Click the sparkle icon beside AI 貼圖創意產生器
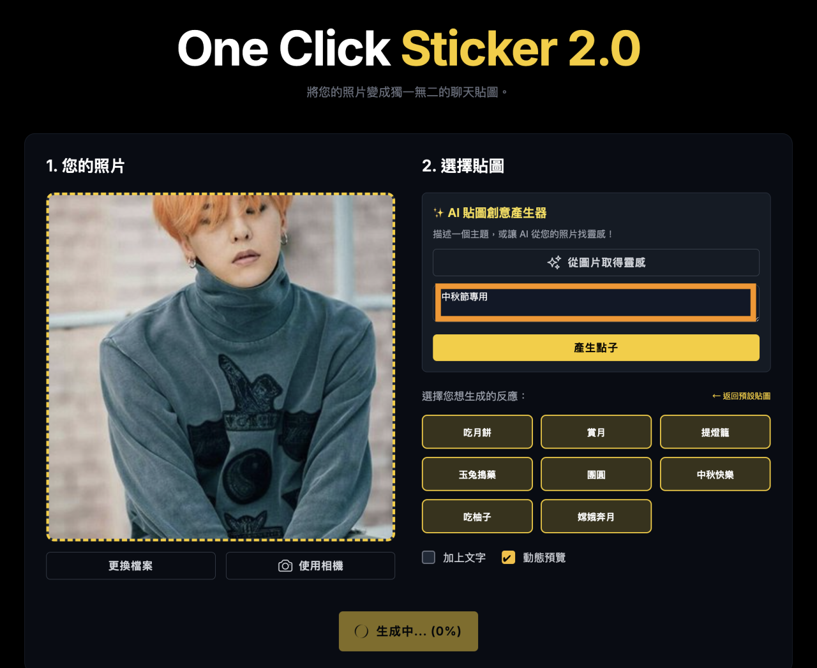Screen dimensions: 817x668 tap(438, 213)
